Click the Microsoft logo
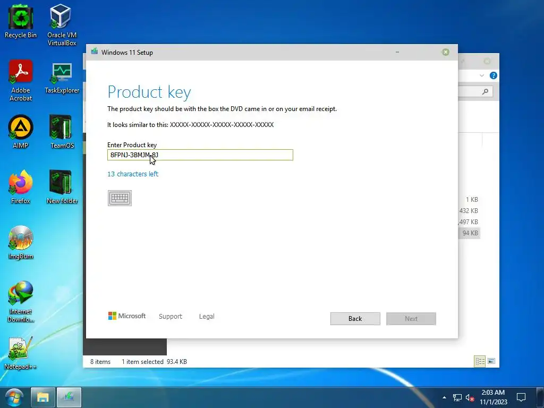This screenshot has height=408, width=544. [x=127, y=316]
